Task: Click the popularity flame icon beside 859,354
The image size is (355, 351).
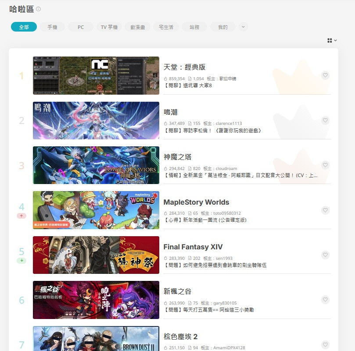Action: [165, 79]
